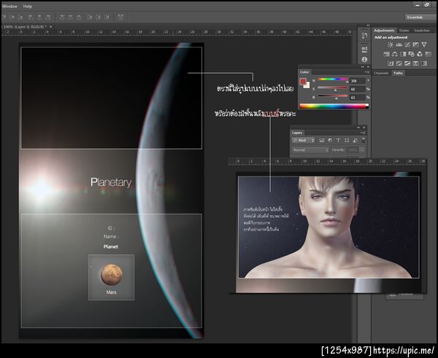
Task: Add a Levels adjustment layer
Action: click(399, 44)
